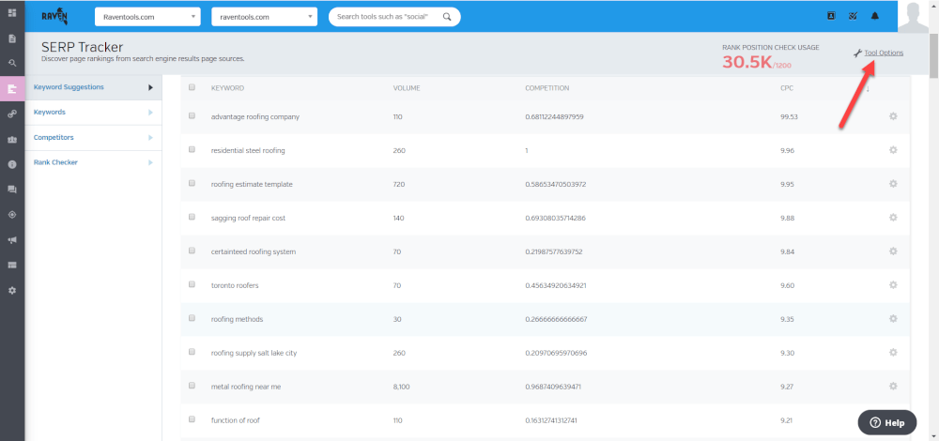Image resolution: width=939 pixels, height=441 pixels.
Task: Open gear menu for advantage roofing company
Action: coord(893,116)
